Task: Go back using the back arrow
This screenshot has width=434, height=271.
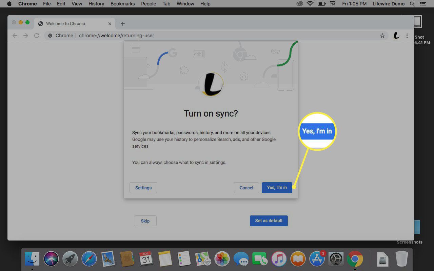Action: coord(15,36)
